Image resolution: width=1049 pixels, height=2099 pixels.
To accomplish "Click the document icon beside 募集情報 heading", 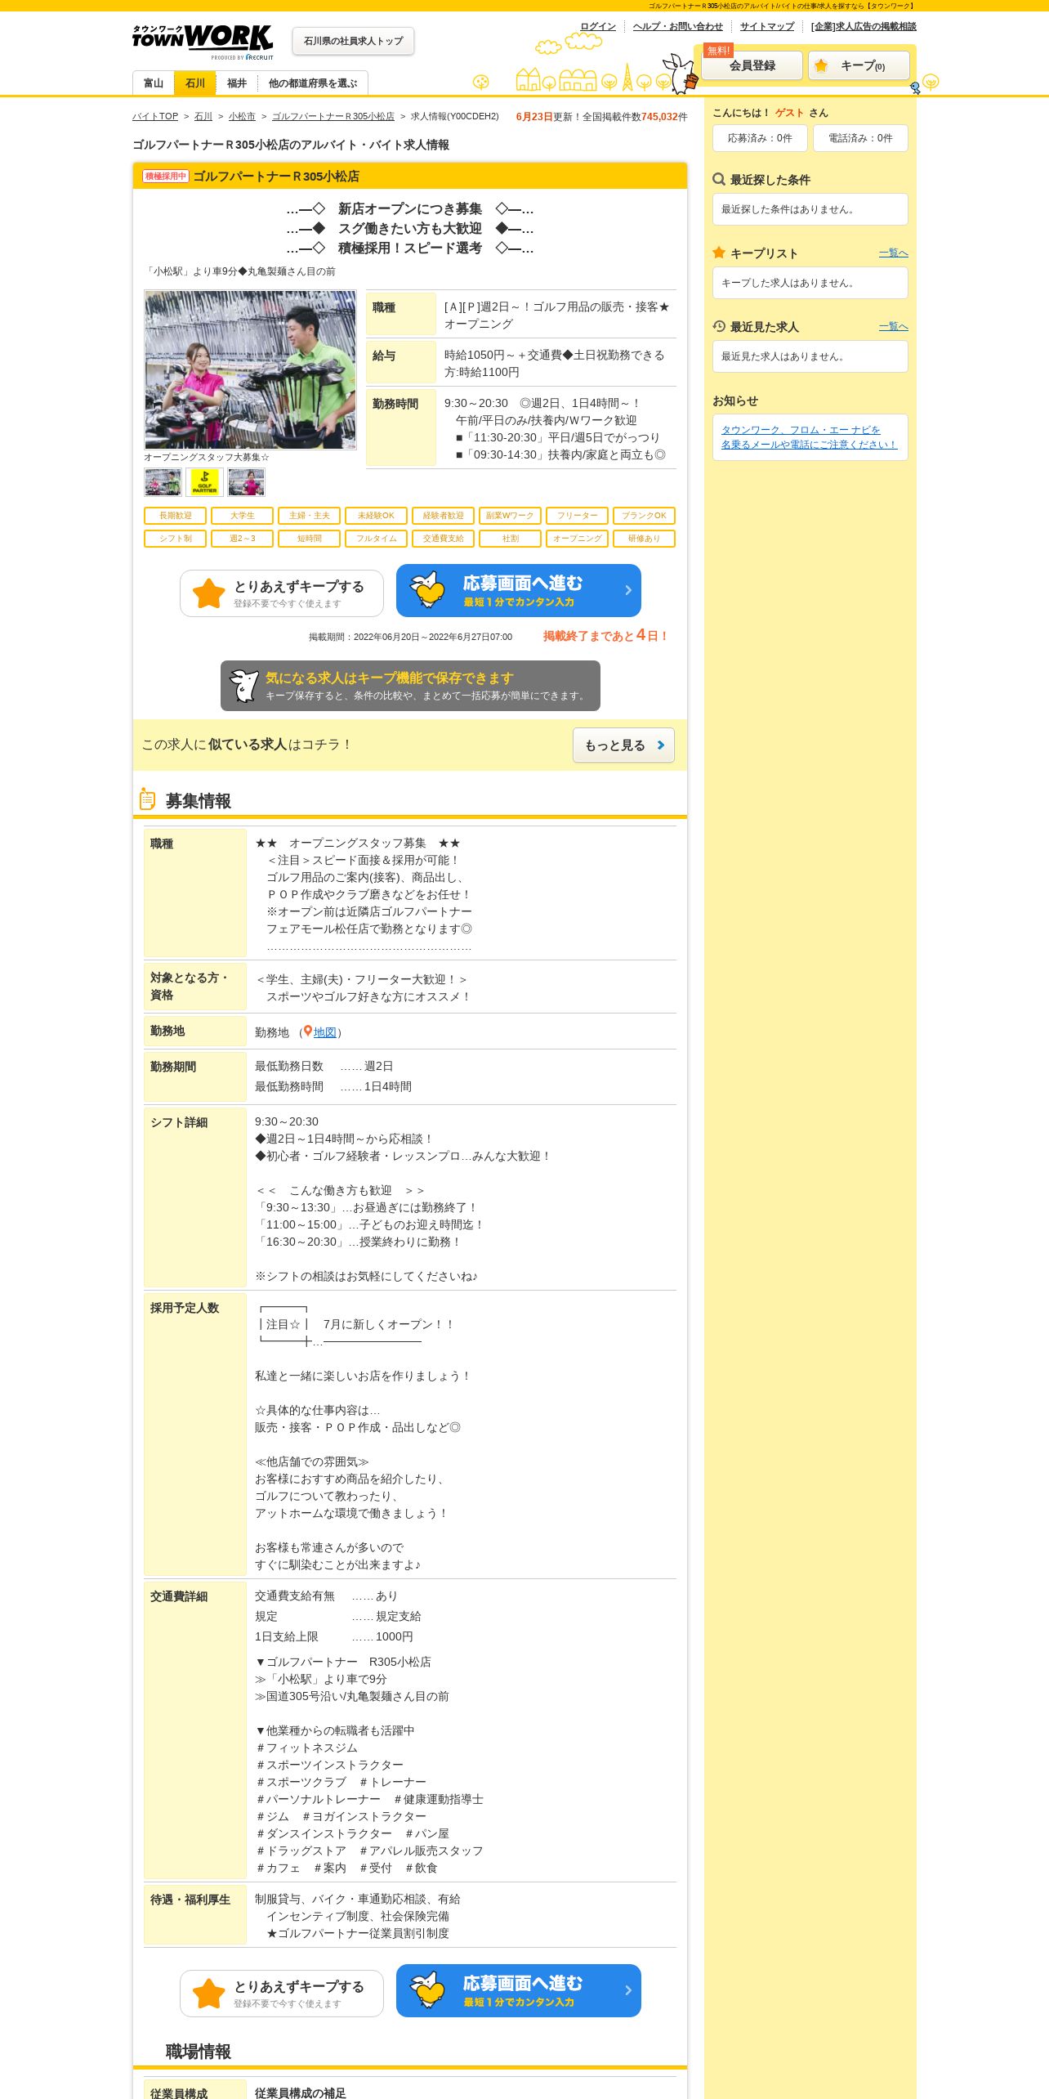I will (x=147, y=799).
